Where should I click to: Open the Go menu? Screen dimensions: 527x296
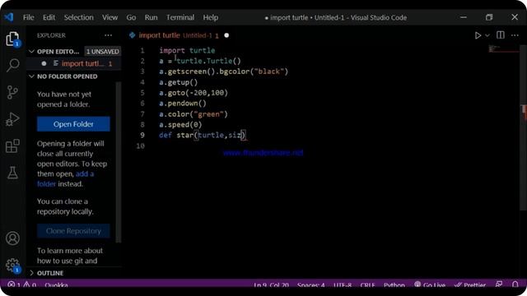pyautogui.click(x=131, y=17)
